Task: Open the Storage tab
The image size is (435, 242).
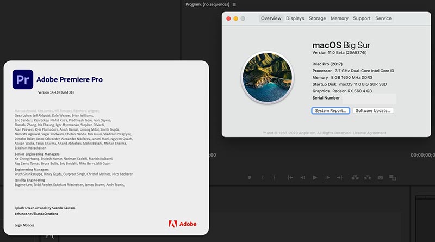Action: [318, 18]
